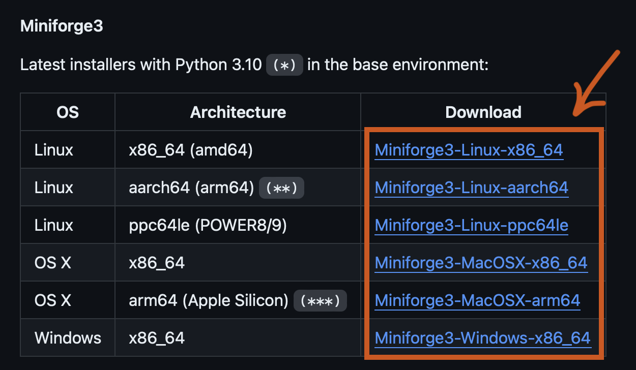Click the Windows OS cell

tap(68, 338)
